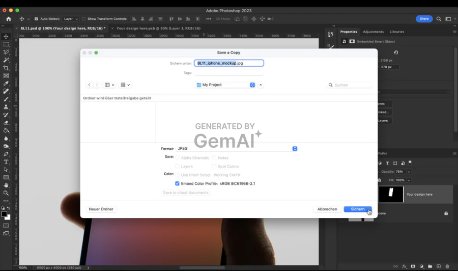
Task: Select the Crop tool
Action: [x=6, y=68]
